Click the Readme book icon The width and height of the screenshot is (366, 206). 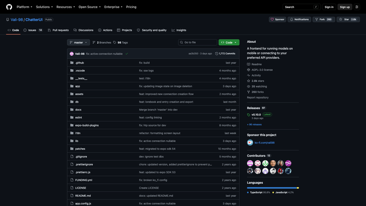click(249, 64)
